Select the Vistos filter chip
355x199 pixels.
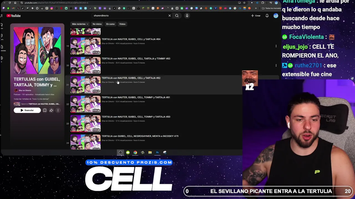click(x=122, y=24)
